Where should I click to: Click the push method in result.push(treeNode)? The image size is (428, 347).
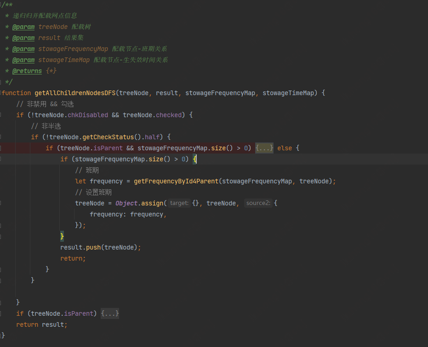pos(93,247)
